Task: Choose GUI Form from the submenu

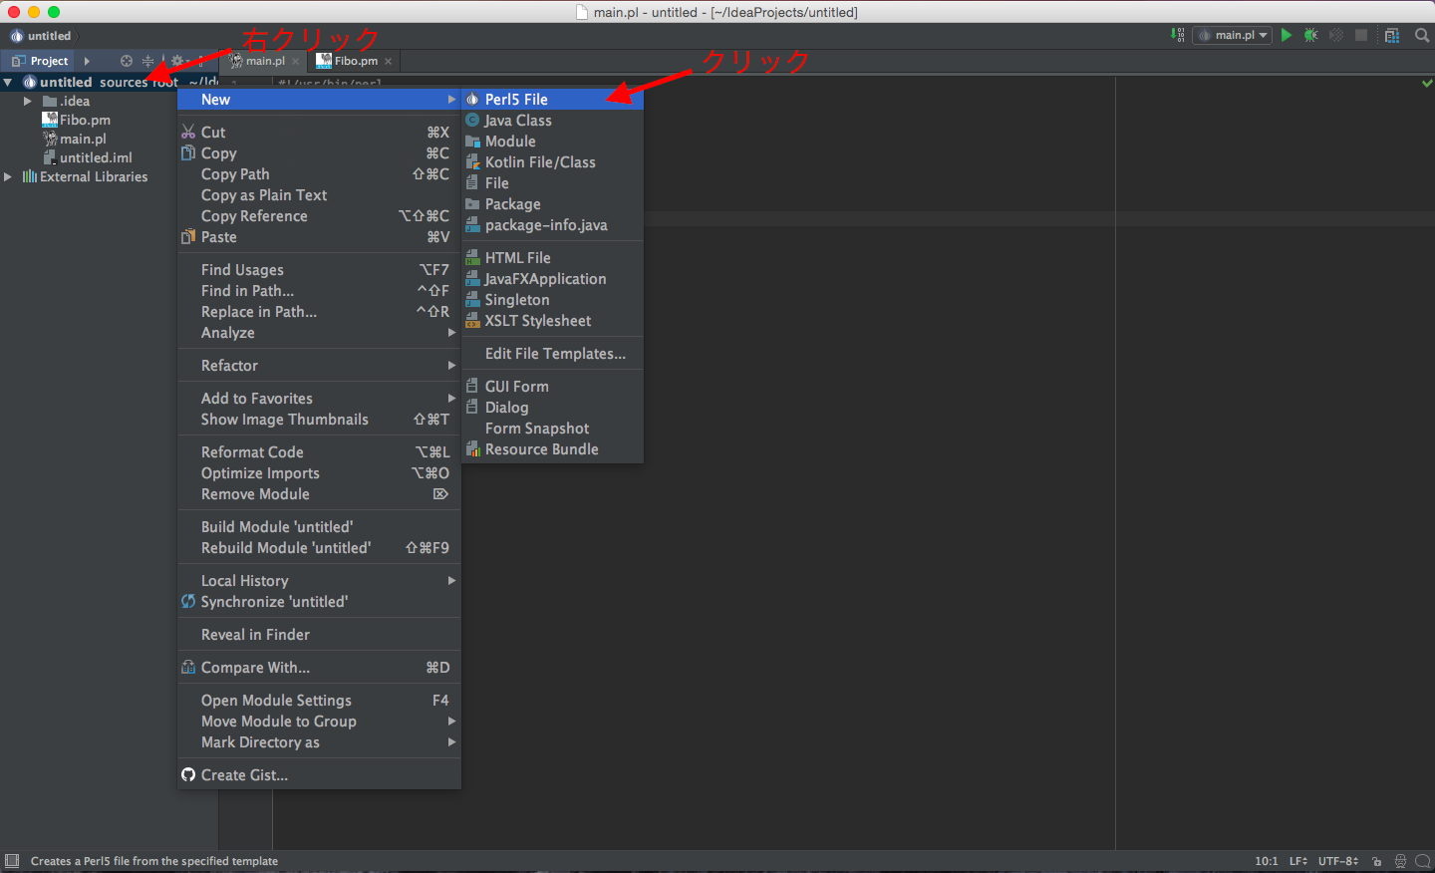Action: point(552,387)
